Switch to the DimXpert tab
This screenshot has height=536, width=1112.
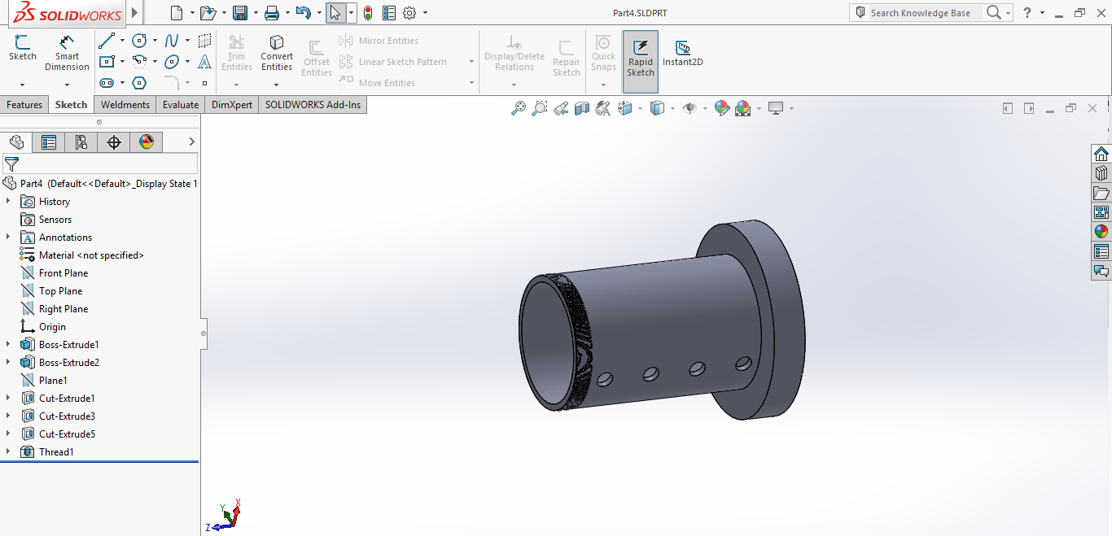[232, 105]
